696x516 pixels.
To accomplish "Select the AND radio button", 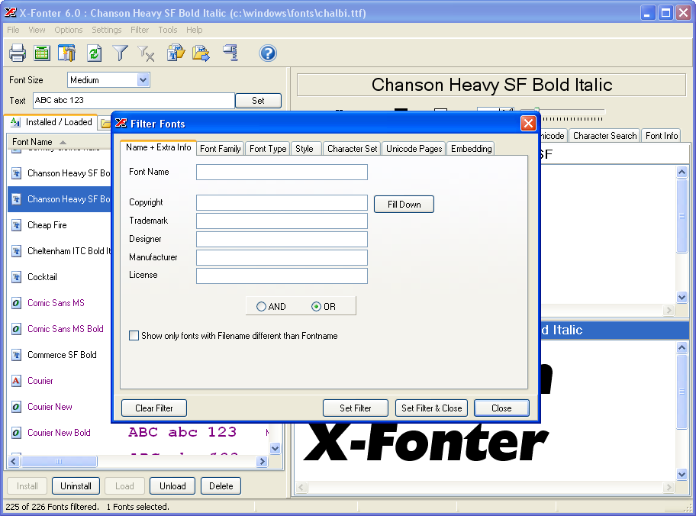I will (261, 306).
